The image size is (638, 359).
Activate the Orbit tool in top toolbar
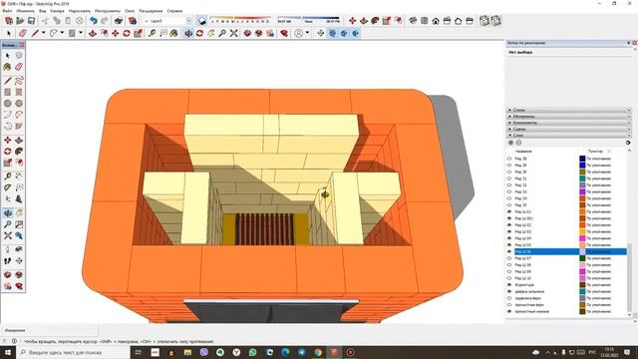[x=188, y=33]
